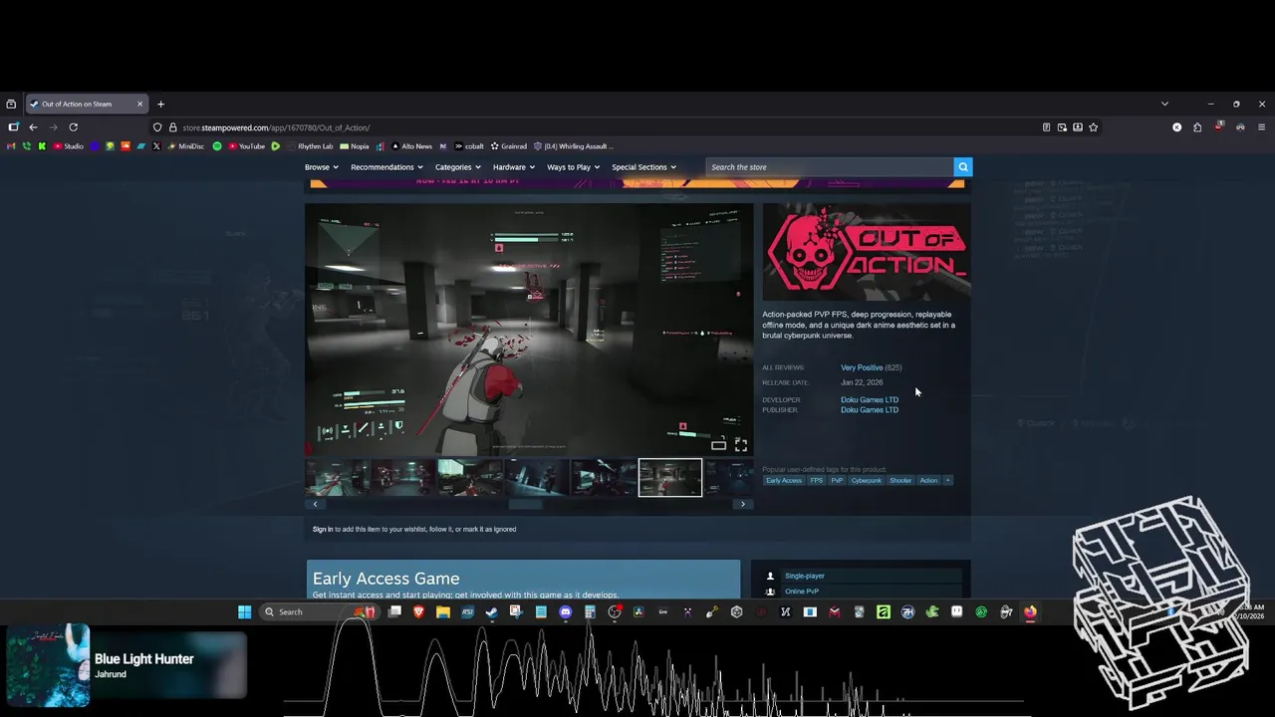Open a new tab with the plus icon

[160, 104]
